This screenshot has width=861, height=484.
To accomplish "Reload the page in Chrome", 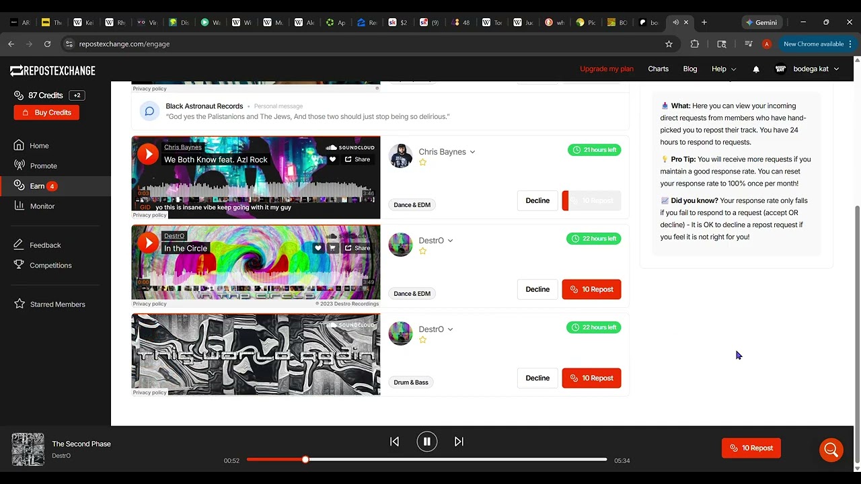I will (47, 44).
